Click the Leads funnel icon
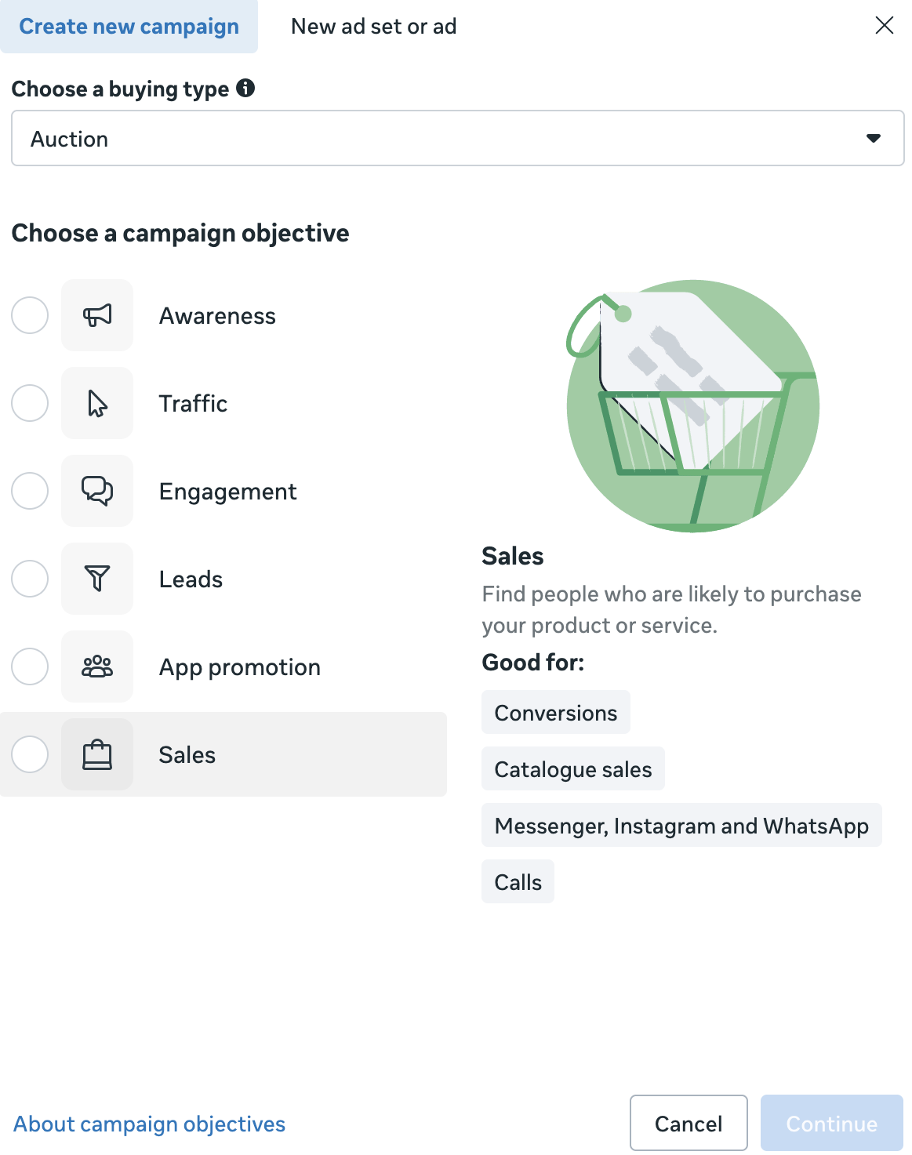Viewport: 912px width, 1155px height. point(97,579)
